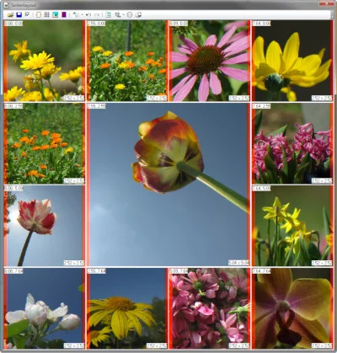
Task: Click the grid layout icon in toolbar
Action: pos(47,14)
